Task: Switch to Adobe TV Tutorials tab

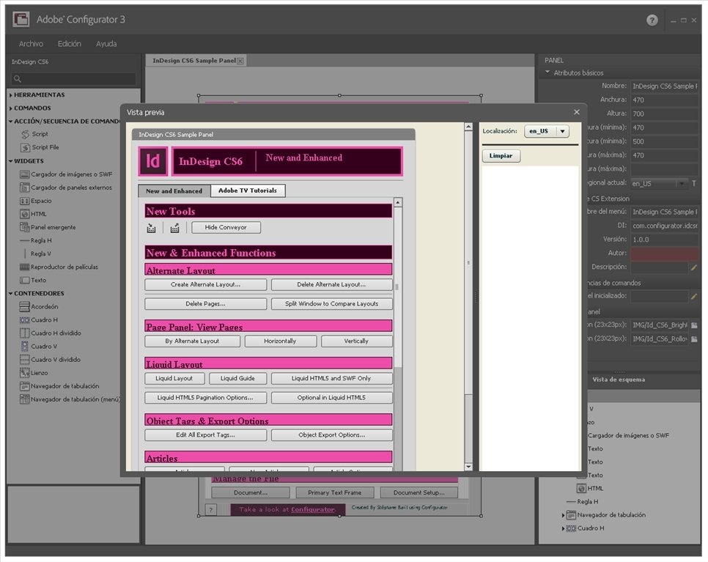Action: [248, 191]
